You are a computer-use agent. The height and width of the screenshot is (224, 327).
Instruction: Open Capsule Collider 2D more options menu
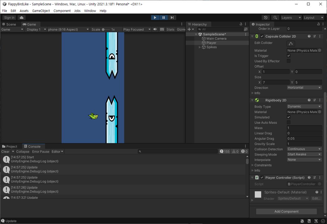320,36
